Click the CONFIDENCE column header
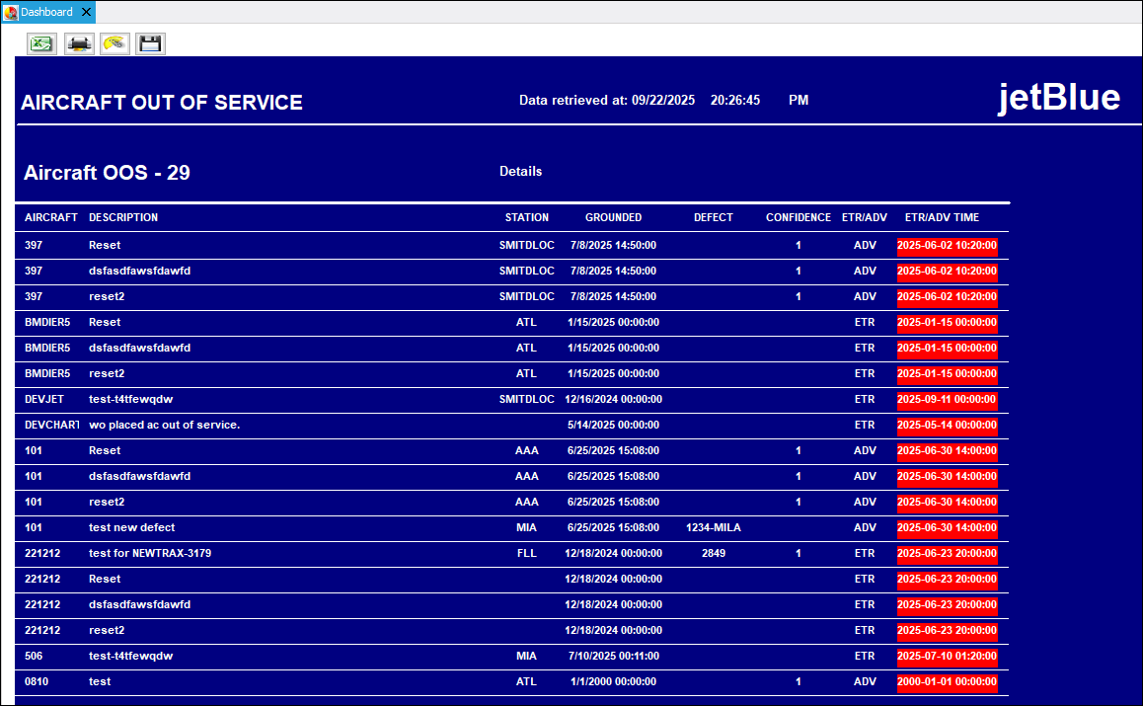The image size is (1143, 706). click(x=799, y=217)
